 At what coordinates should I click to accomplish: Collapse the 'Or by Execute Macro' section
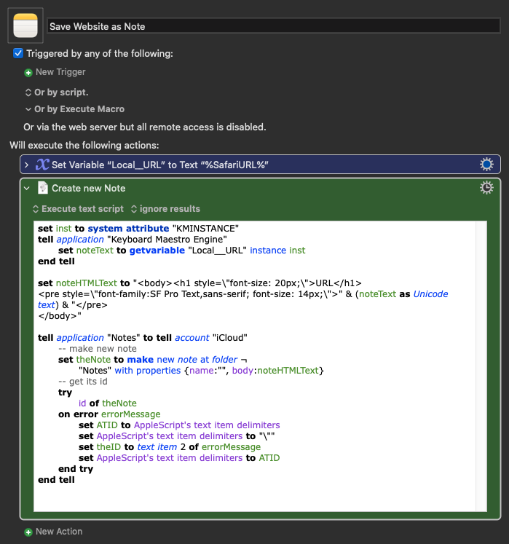click(28, 109)
